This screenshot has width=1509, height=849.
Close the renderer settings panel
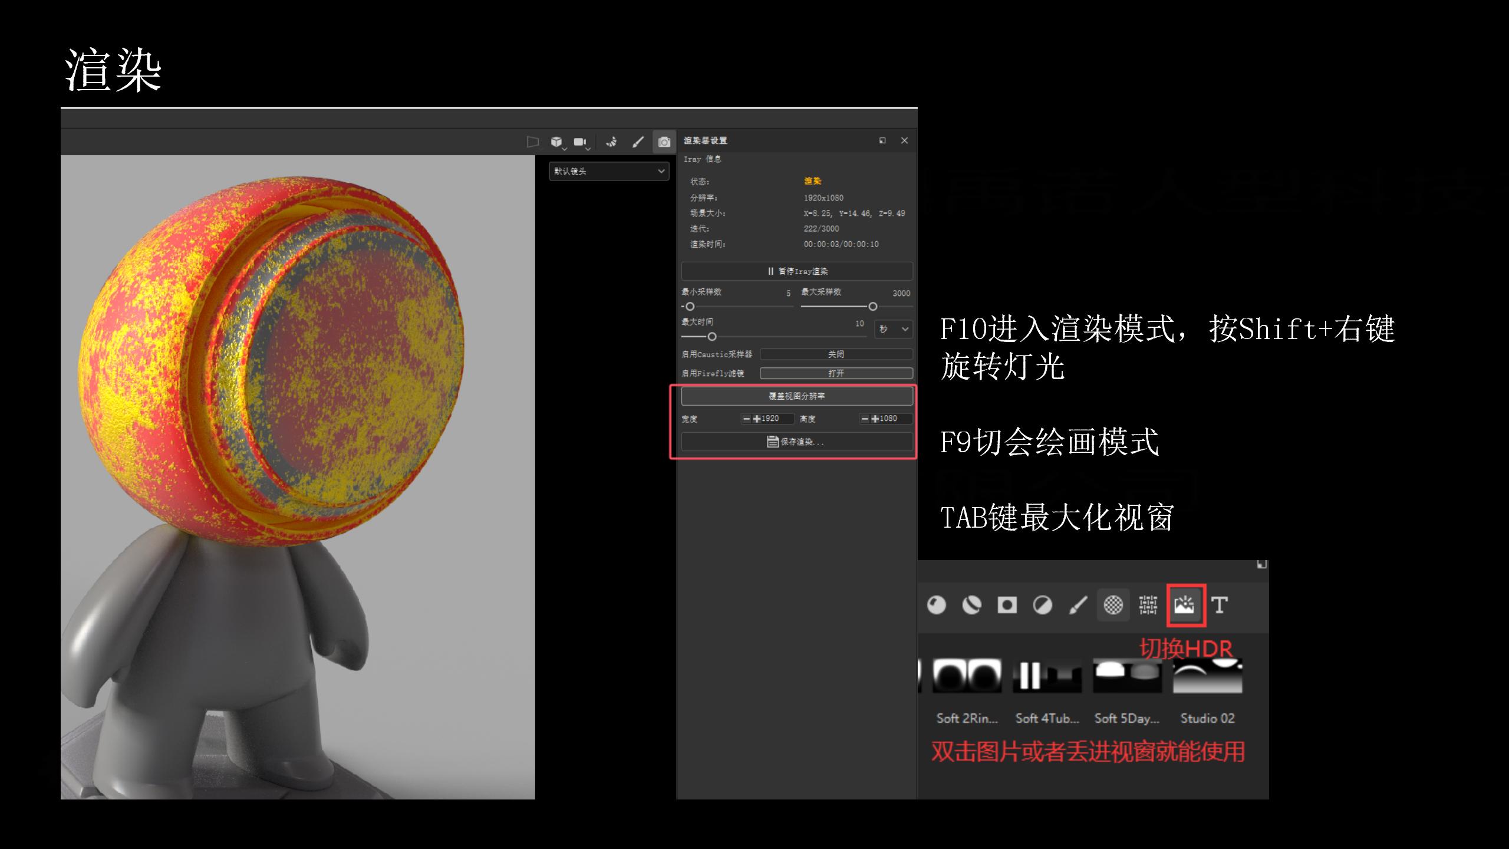pyautogui.click(x=904, y=140)
